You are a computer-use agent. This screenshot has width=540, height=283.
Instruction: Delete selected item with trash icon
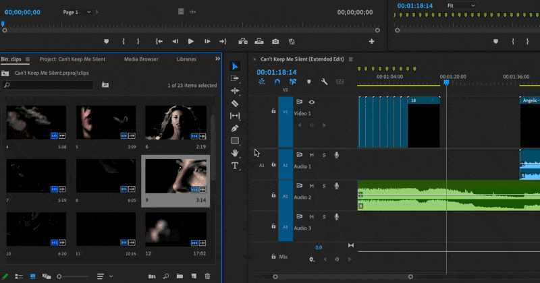[x=207, y=276]
